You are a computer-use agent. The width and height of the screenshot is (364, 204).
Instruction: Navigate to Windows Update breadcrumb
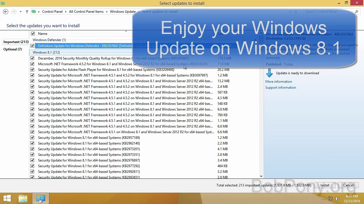[123, 12]
